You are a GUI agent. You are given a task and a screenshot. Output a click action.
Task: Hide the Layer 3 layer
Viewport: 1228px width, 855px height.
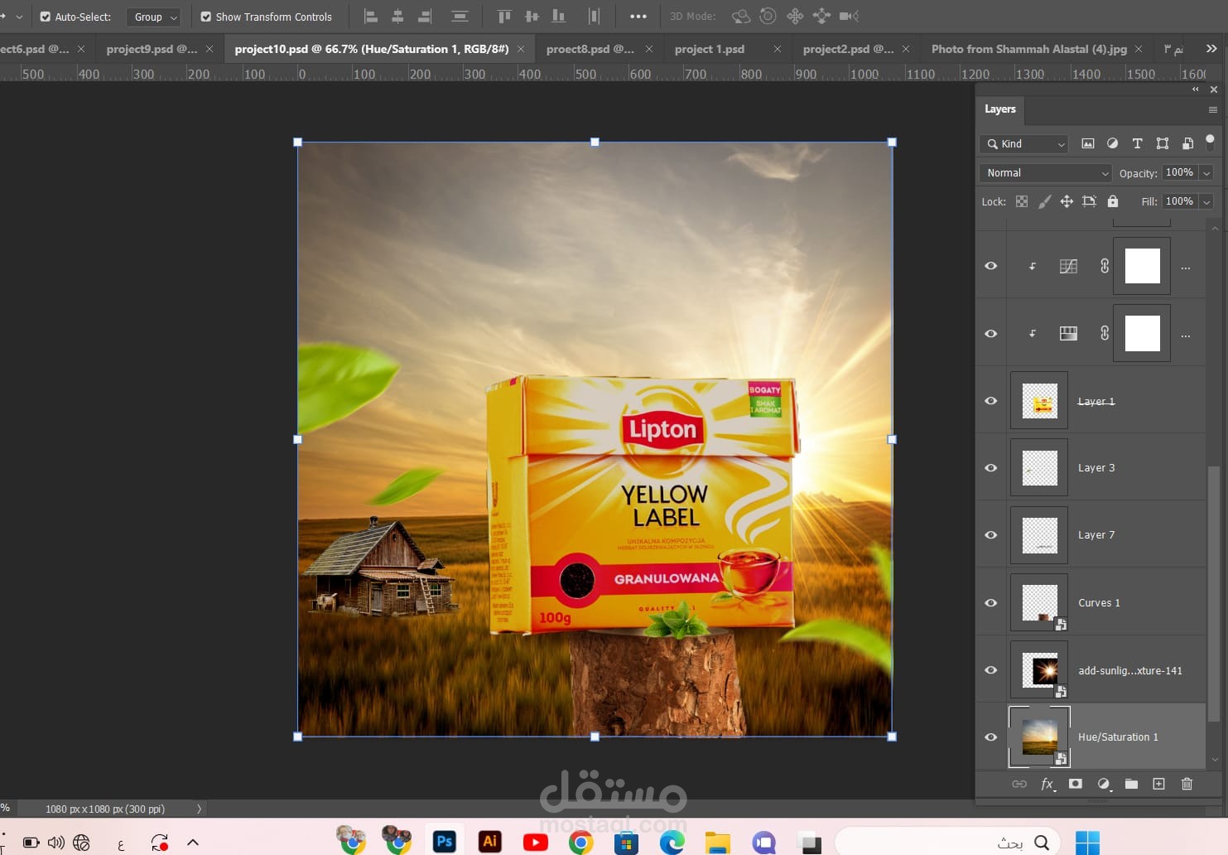click(990, 468)
